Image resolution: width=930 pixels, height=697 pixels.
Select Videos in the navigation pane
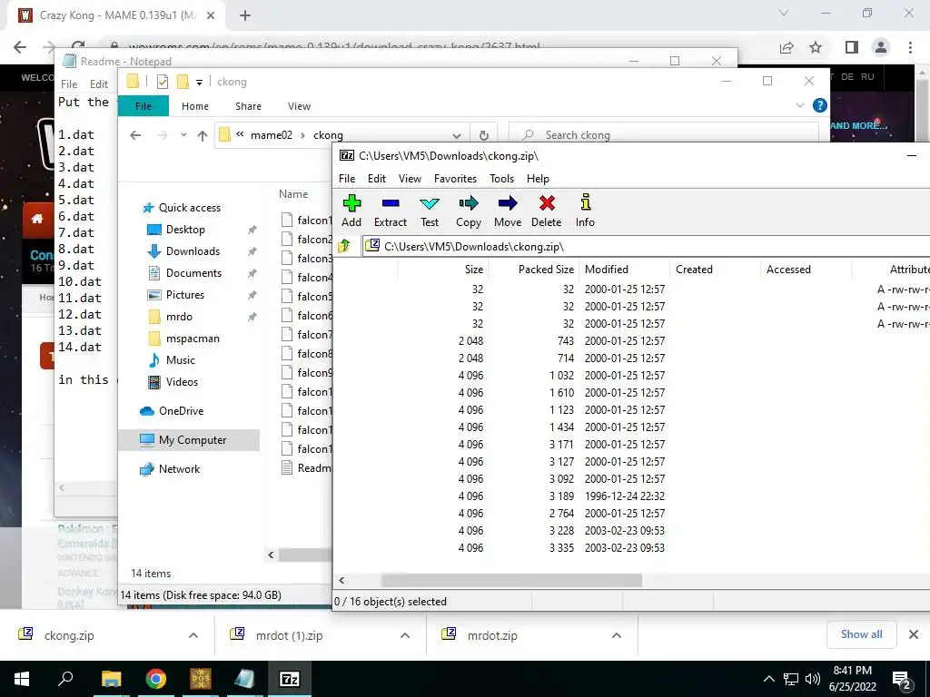pos(182,382)
